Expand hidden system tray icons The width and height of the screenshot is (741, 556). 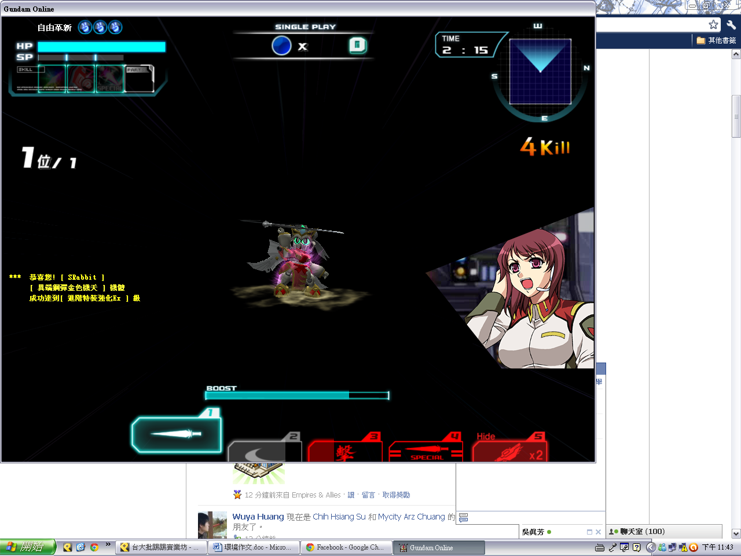tap(650, 547)
